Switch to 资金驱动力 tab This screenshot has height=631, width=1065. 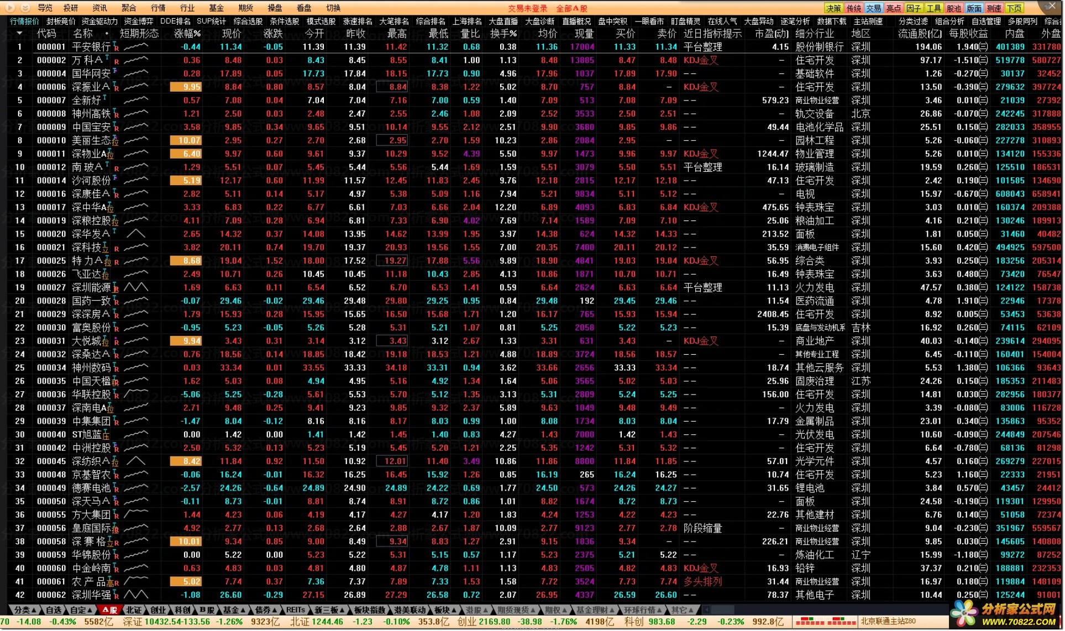(x=99, y=21)
